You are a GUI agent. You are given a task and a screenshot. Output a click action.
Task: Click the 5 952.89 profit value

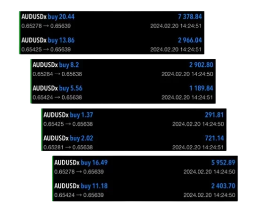223,163
